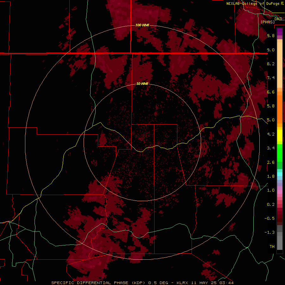Click the 3.4 scale value
The width and height of the screenshot is (285, 285).
point(271,148)
